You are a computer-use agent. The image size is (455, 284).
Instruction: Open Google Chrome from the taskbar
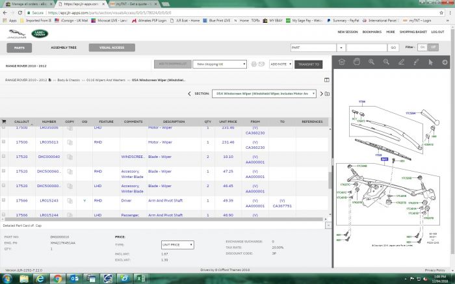[57, 279]
